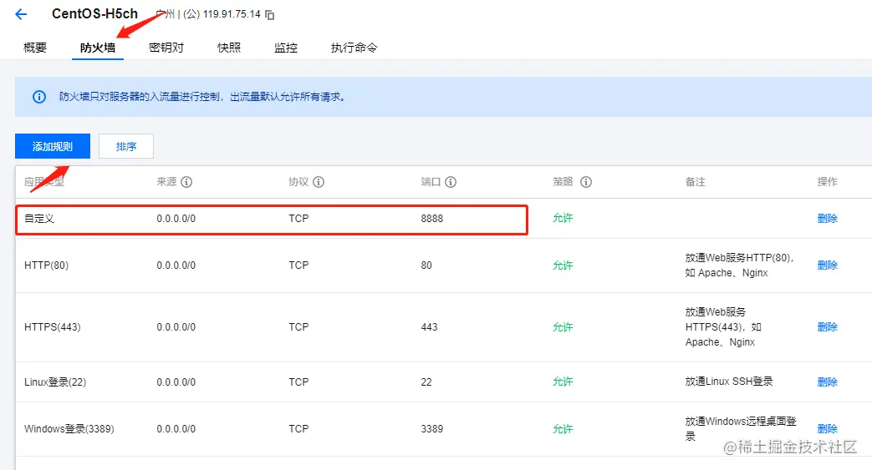
Task: Select the Windows登录(3389) application type cell
Action: [x=69, y=428]
